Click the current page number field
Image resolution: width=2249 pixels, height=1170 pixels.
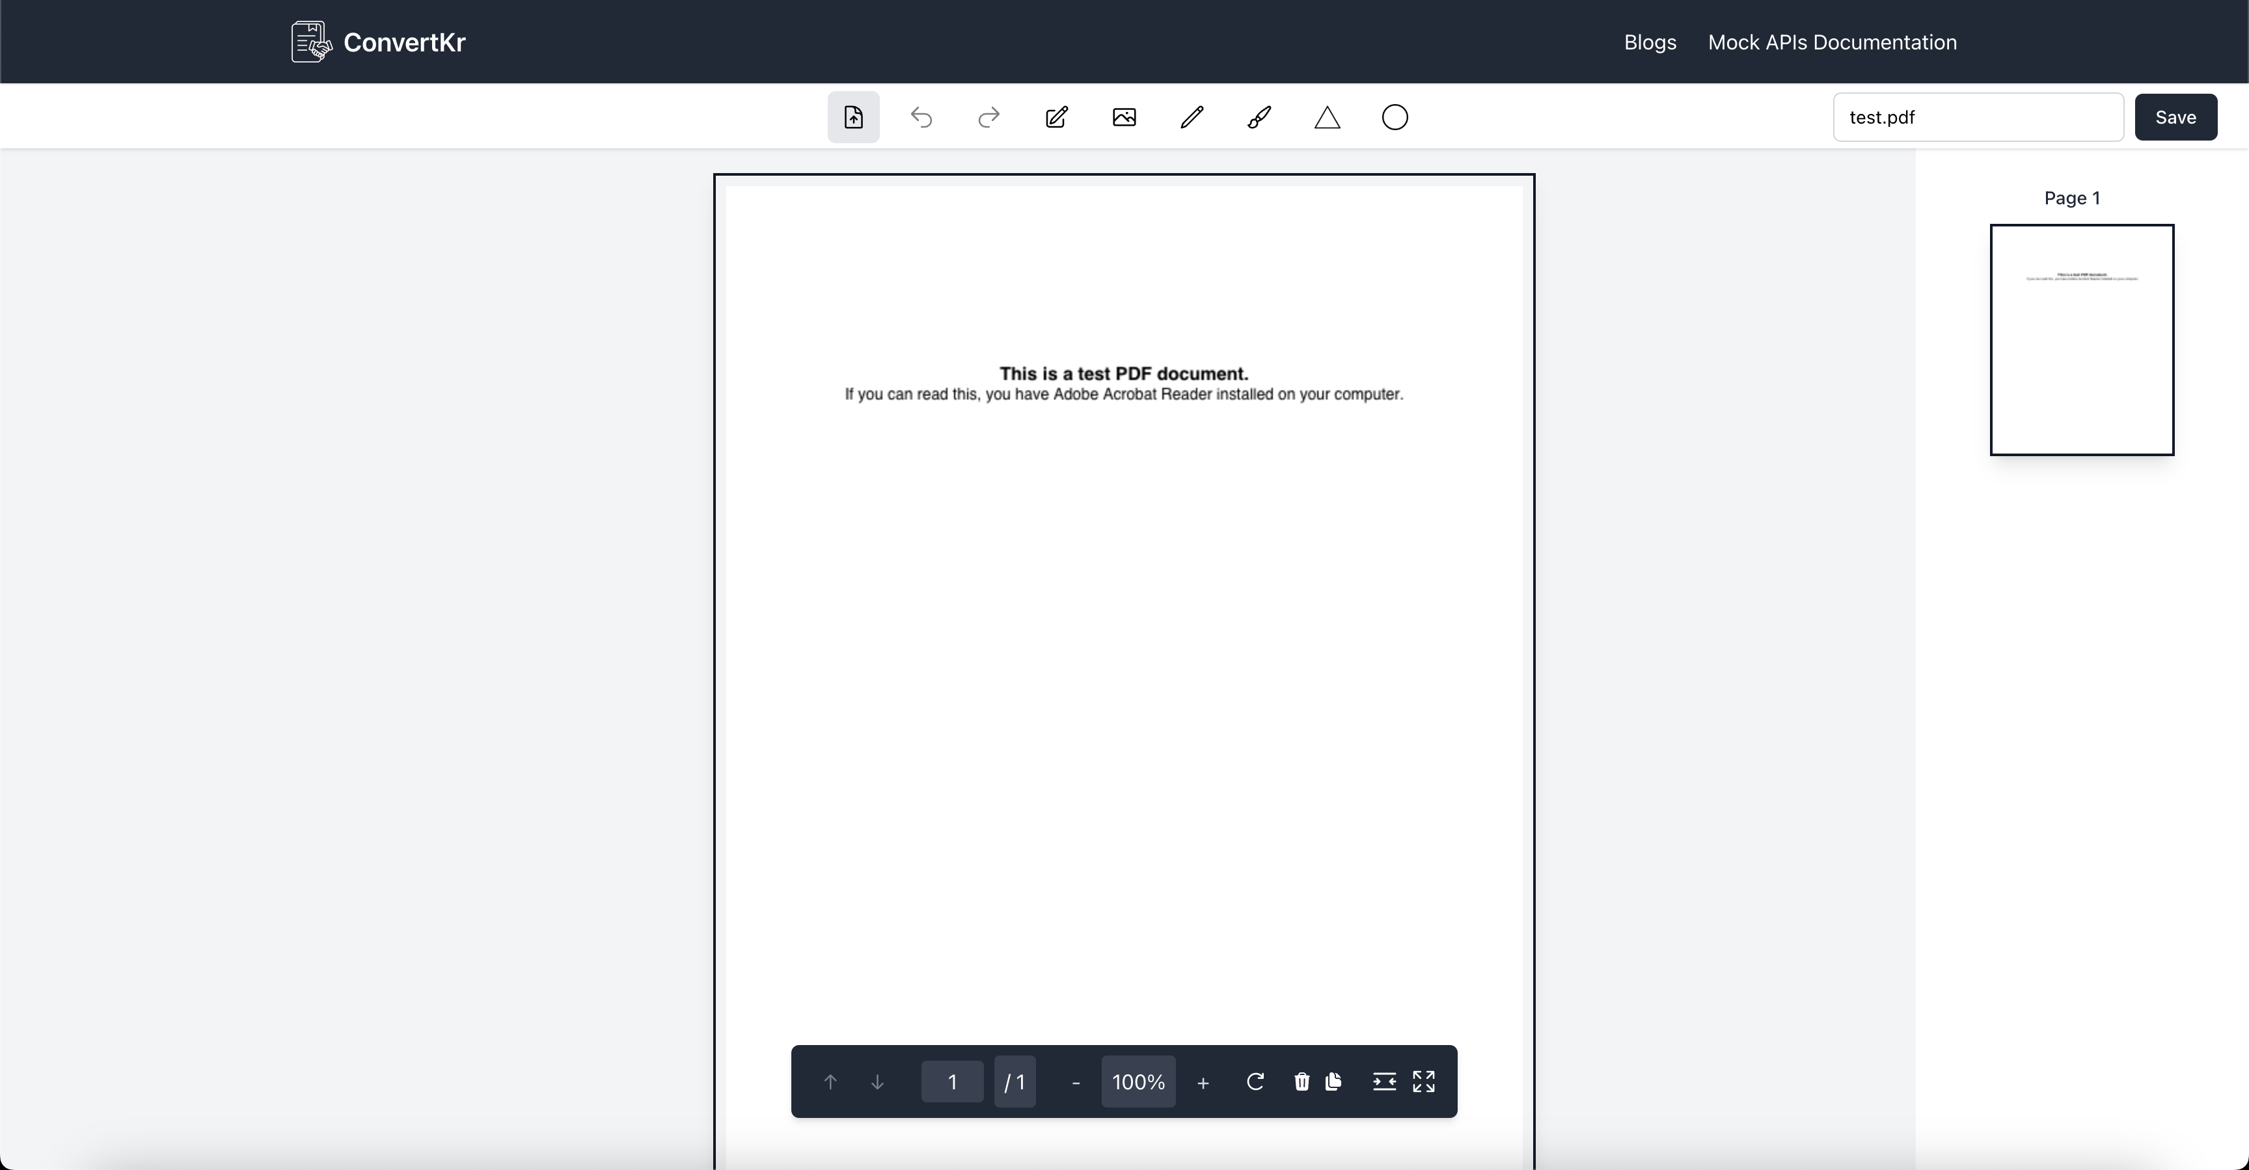point(953,1082)
